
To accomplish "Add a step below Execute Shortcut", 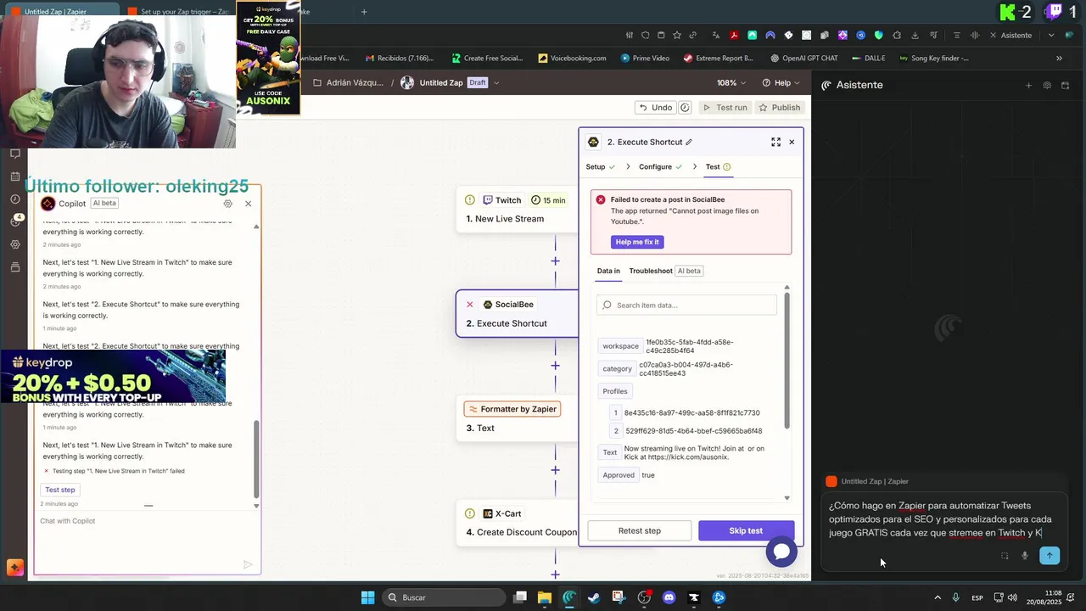I will pyautogui.click(x=556, y=366).
